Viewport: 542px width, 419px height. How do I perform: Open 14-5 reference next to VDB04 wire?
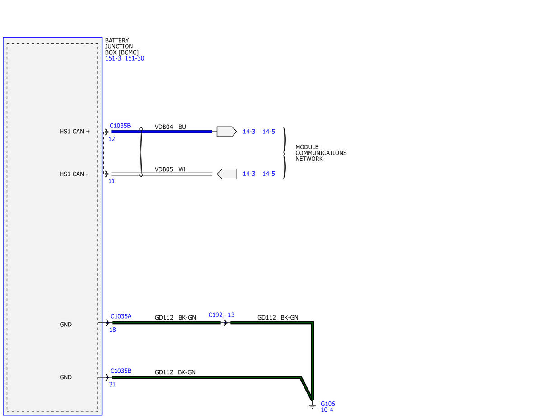coord(269,132)
